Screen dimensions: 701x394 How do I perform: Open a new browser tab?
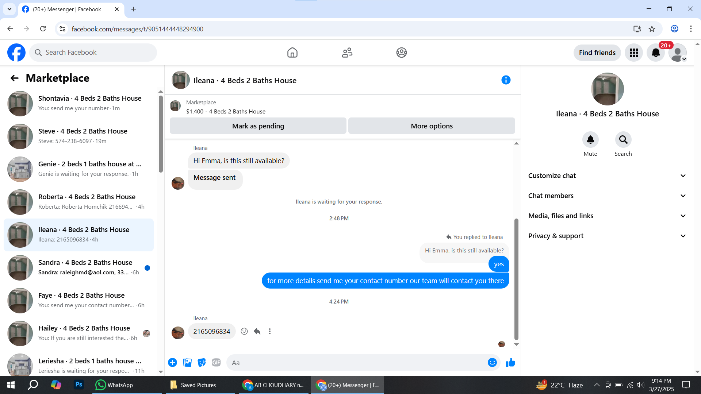[134, 9]
